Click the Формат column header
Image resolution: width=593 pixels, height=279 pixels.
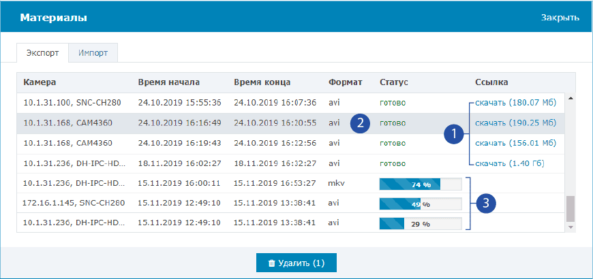(x=346, y=82)
